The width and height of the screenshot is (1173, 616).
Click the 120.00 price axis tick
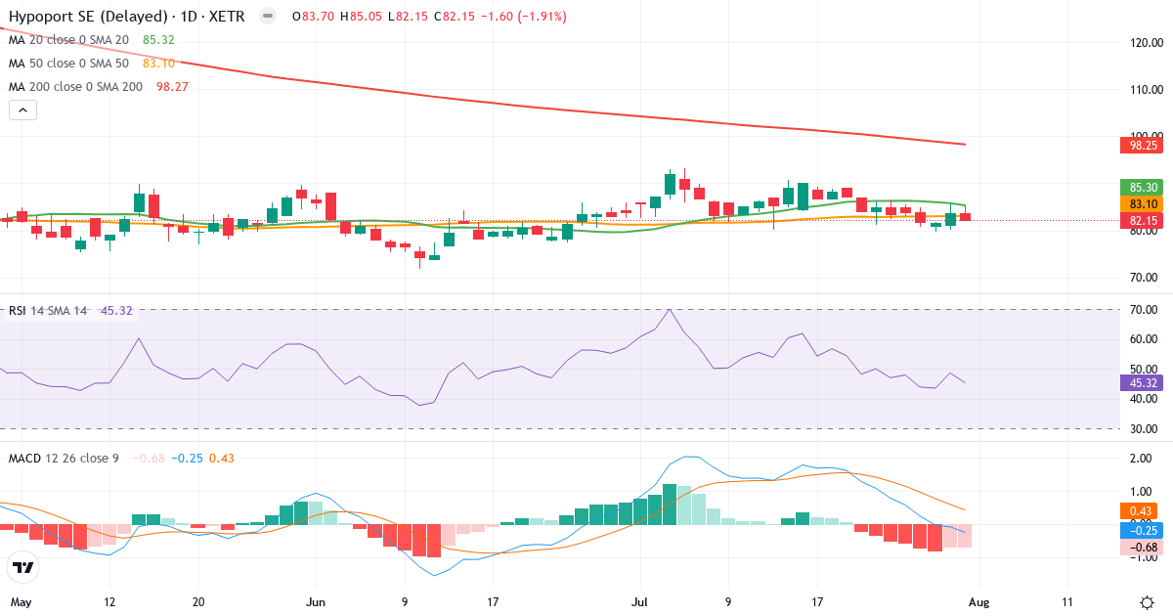click(1145, 43)
